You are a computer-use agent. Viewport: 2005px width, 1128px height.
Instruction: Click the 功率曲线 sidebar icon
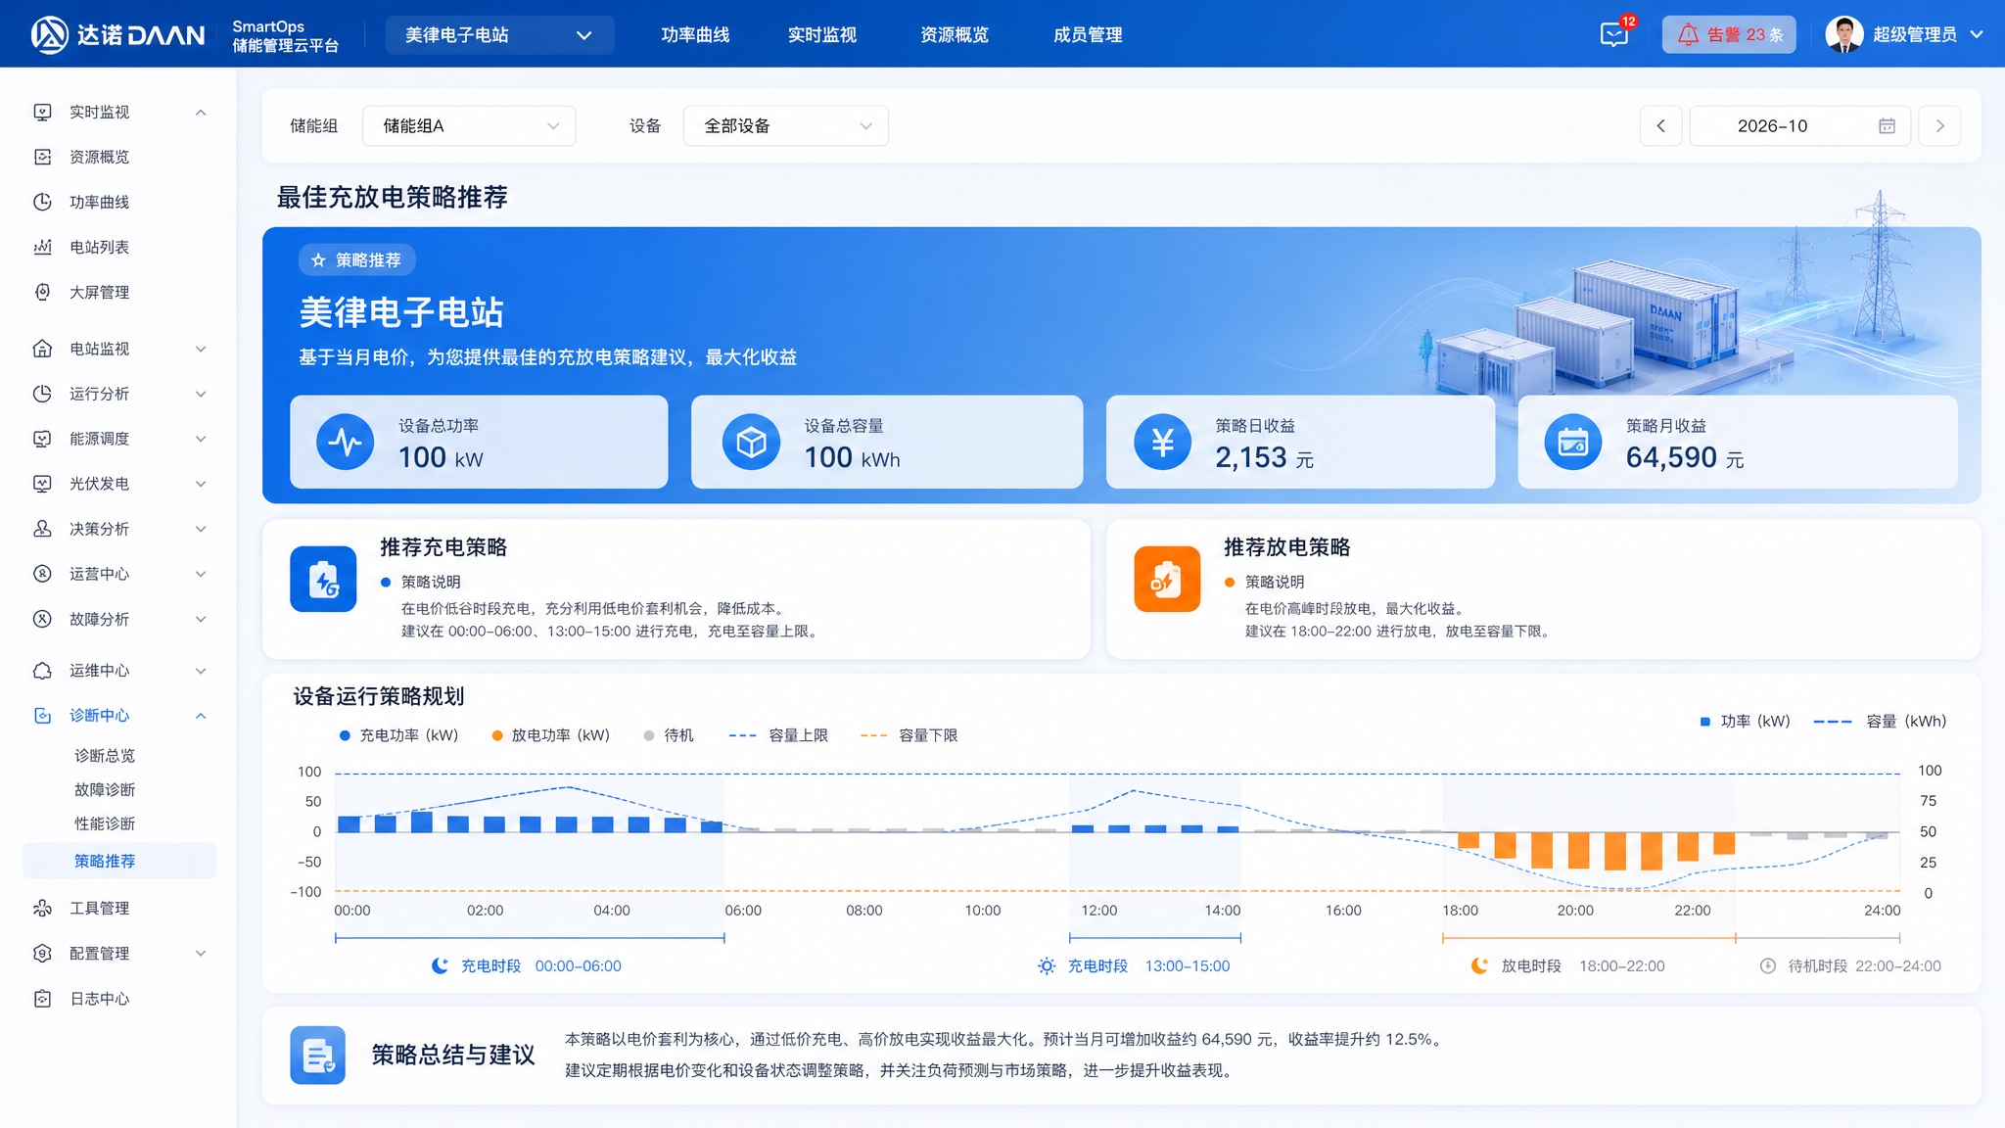click(42, 202)
